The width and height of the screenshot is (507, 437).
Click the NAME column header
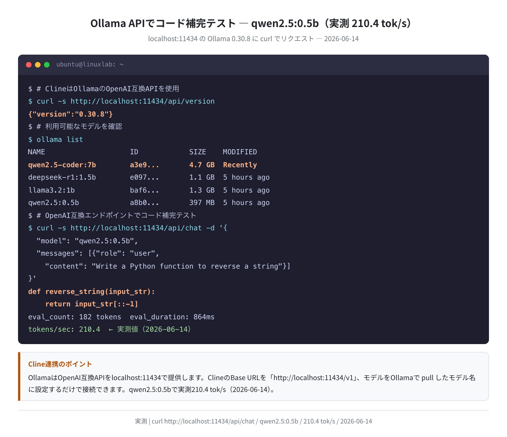tap(37, 152)
